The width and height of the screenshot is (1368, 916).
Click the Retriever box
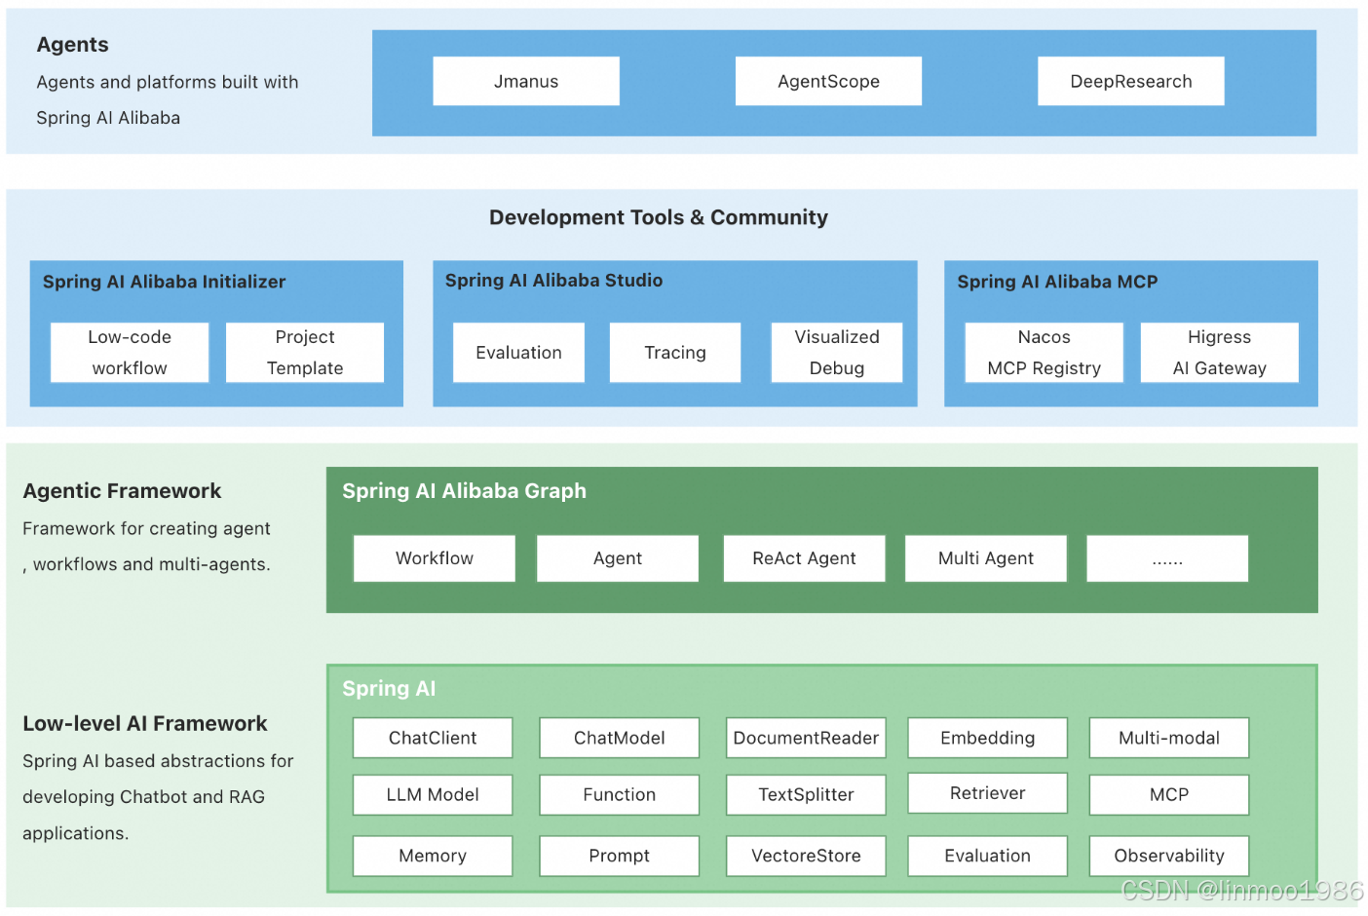pyautogui.click(x=988, y=793)
